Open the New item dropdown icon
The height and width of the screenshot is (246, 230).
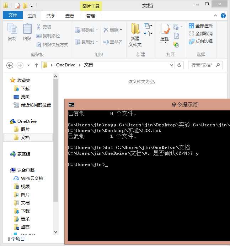tap(148, 26)
